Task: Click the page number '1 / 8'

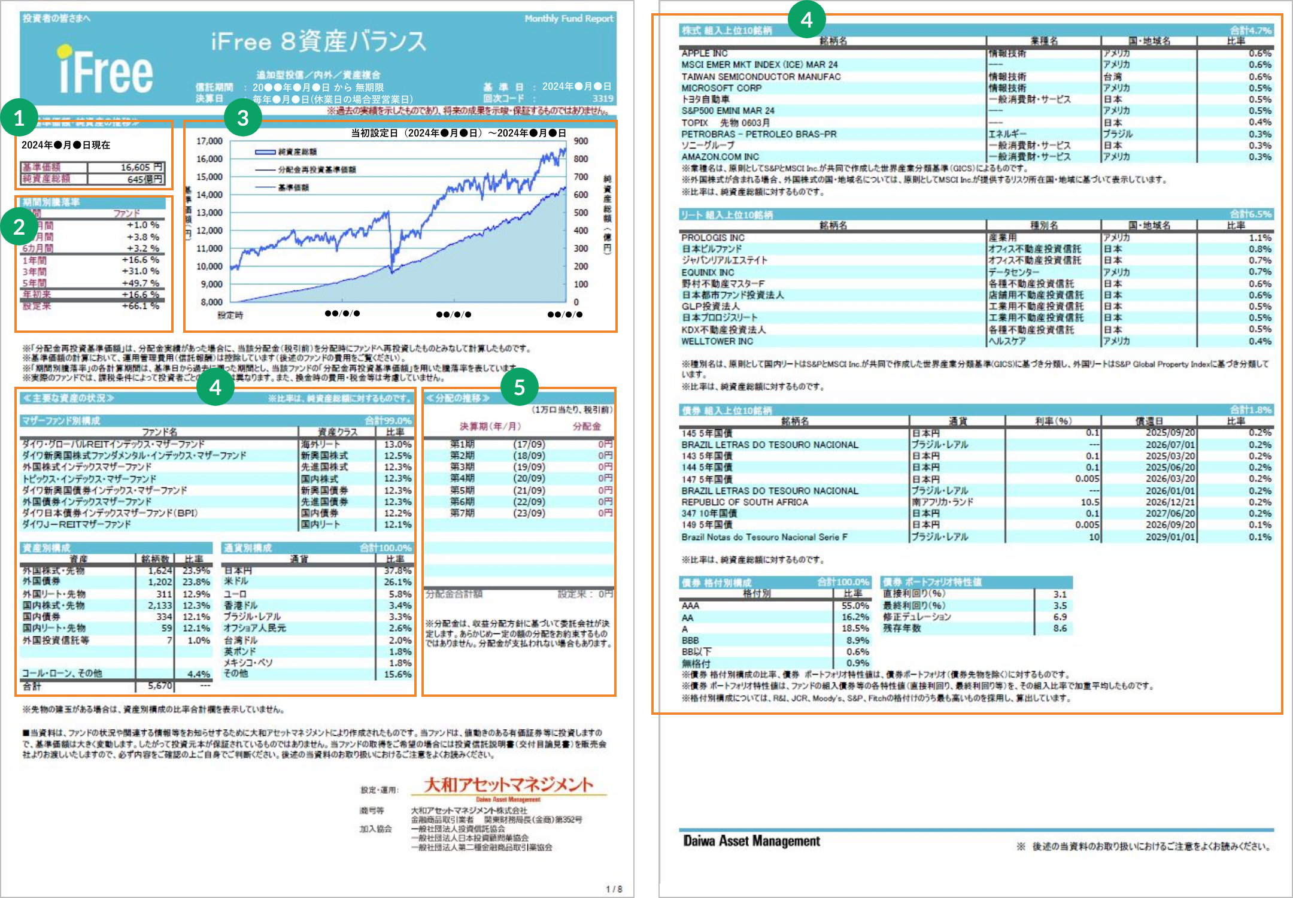Action: coord(614,889)
